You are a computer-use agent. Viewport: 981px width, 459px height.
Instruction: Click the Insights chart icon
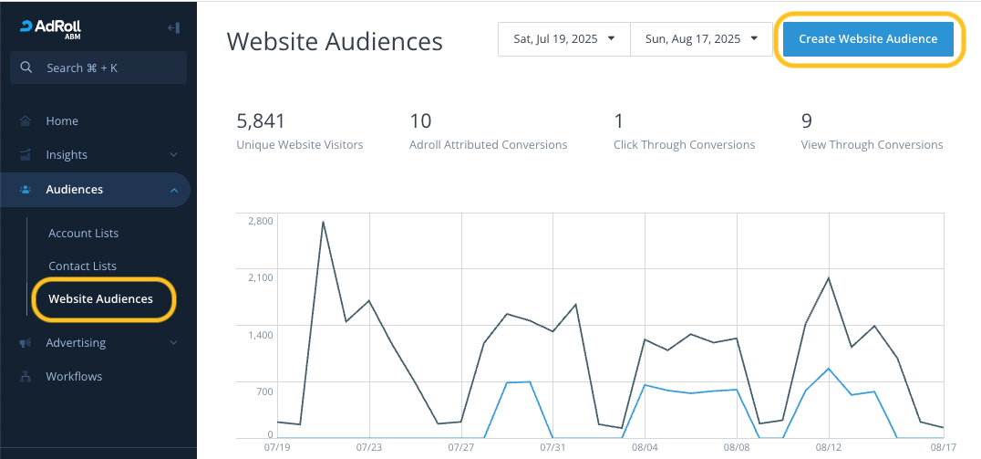pyautogui.click(x=26, y=155)
